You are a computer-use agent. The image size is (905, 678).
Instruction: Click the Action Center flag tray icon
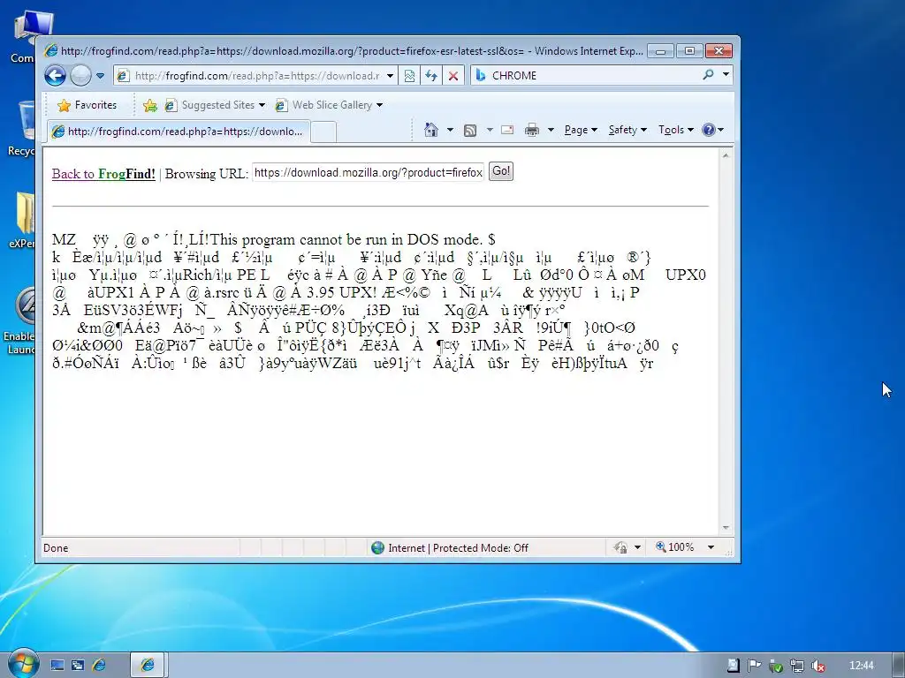coord(754,666)
